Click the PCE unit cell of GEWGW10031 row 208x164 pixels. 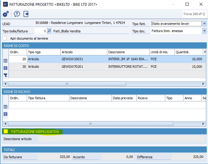(x=162, y=59)
